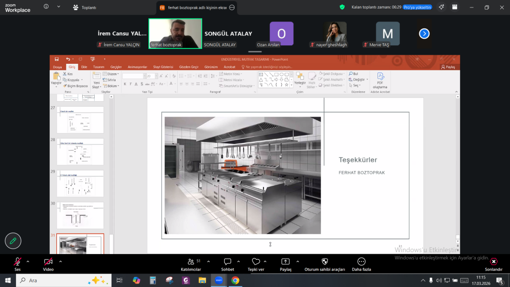Screen dimensions: 510x287
Task: Open the meeting information icon
Action: coord(46,7)
